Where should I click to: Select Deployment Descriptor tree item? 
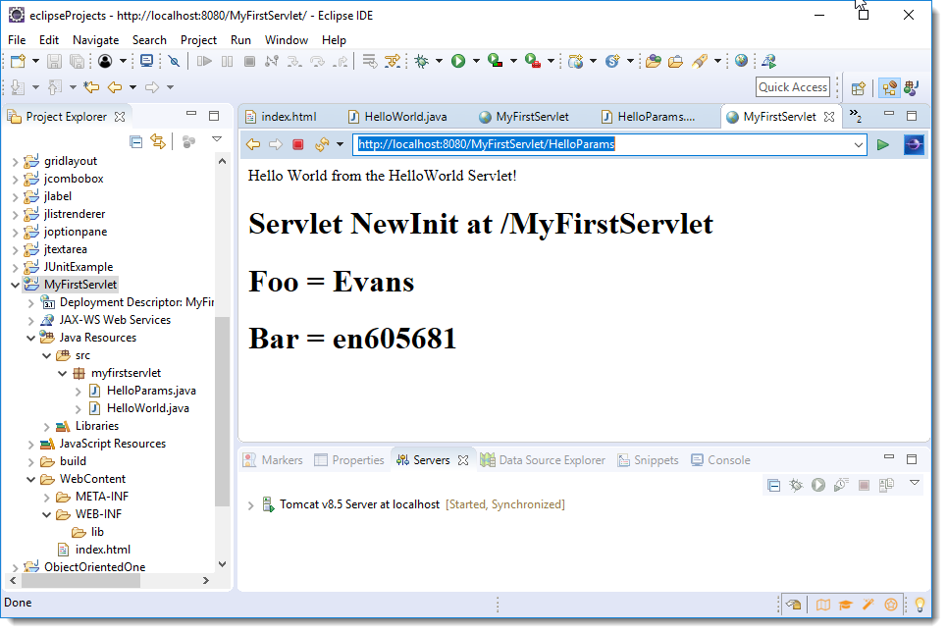pyautogui.click(x=127, y=302)
